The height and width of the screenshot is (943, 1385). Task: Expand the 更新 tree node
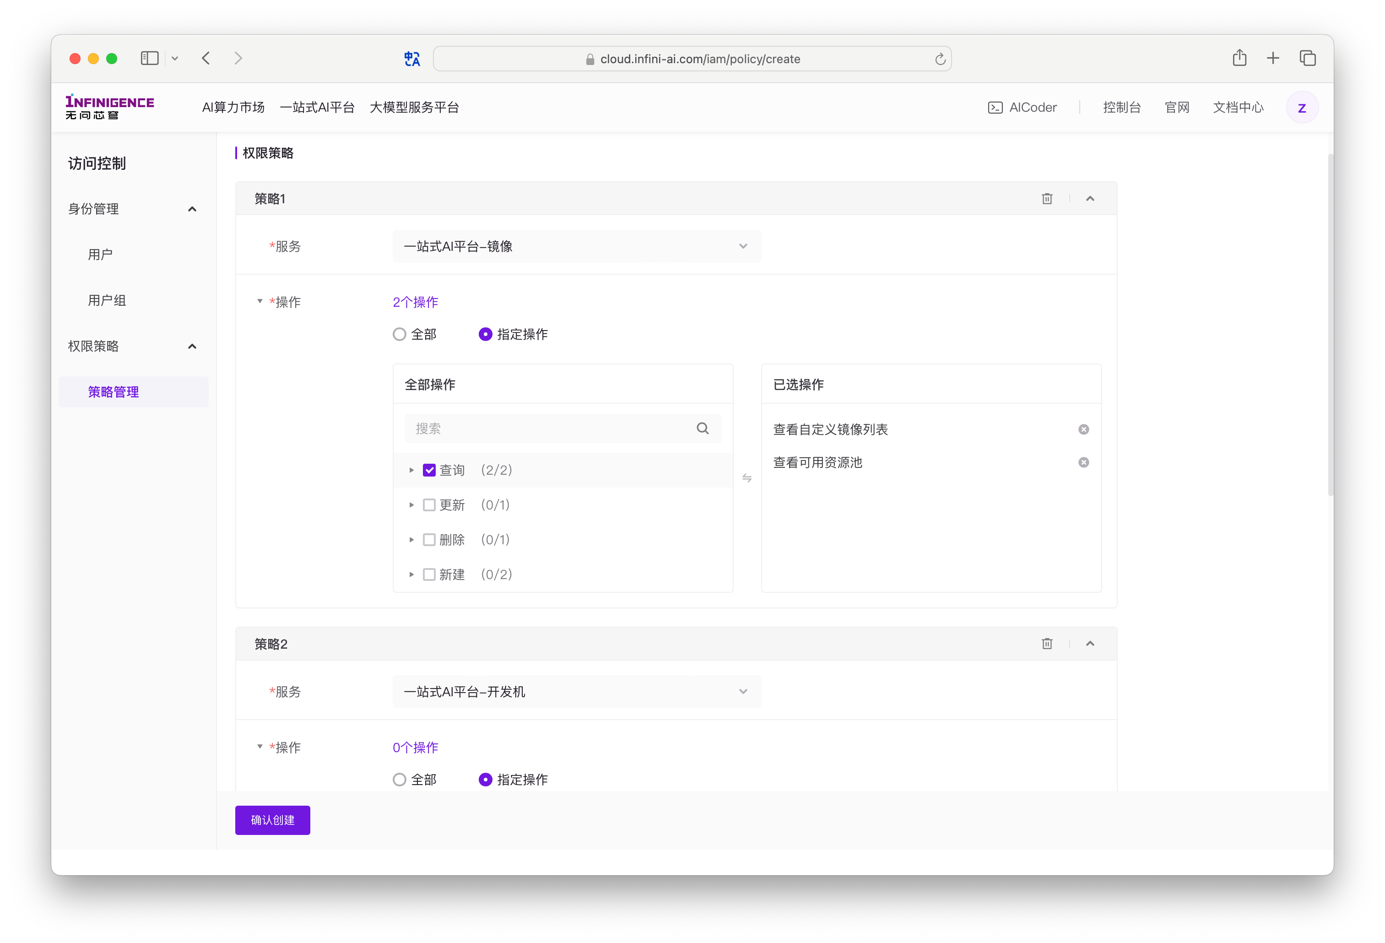pos(411,505)
